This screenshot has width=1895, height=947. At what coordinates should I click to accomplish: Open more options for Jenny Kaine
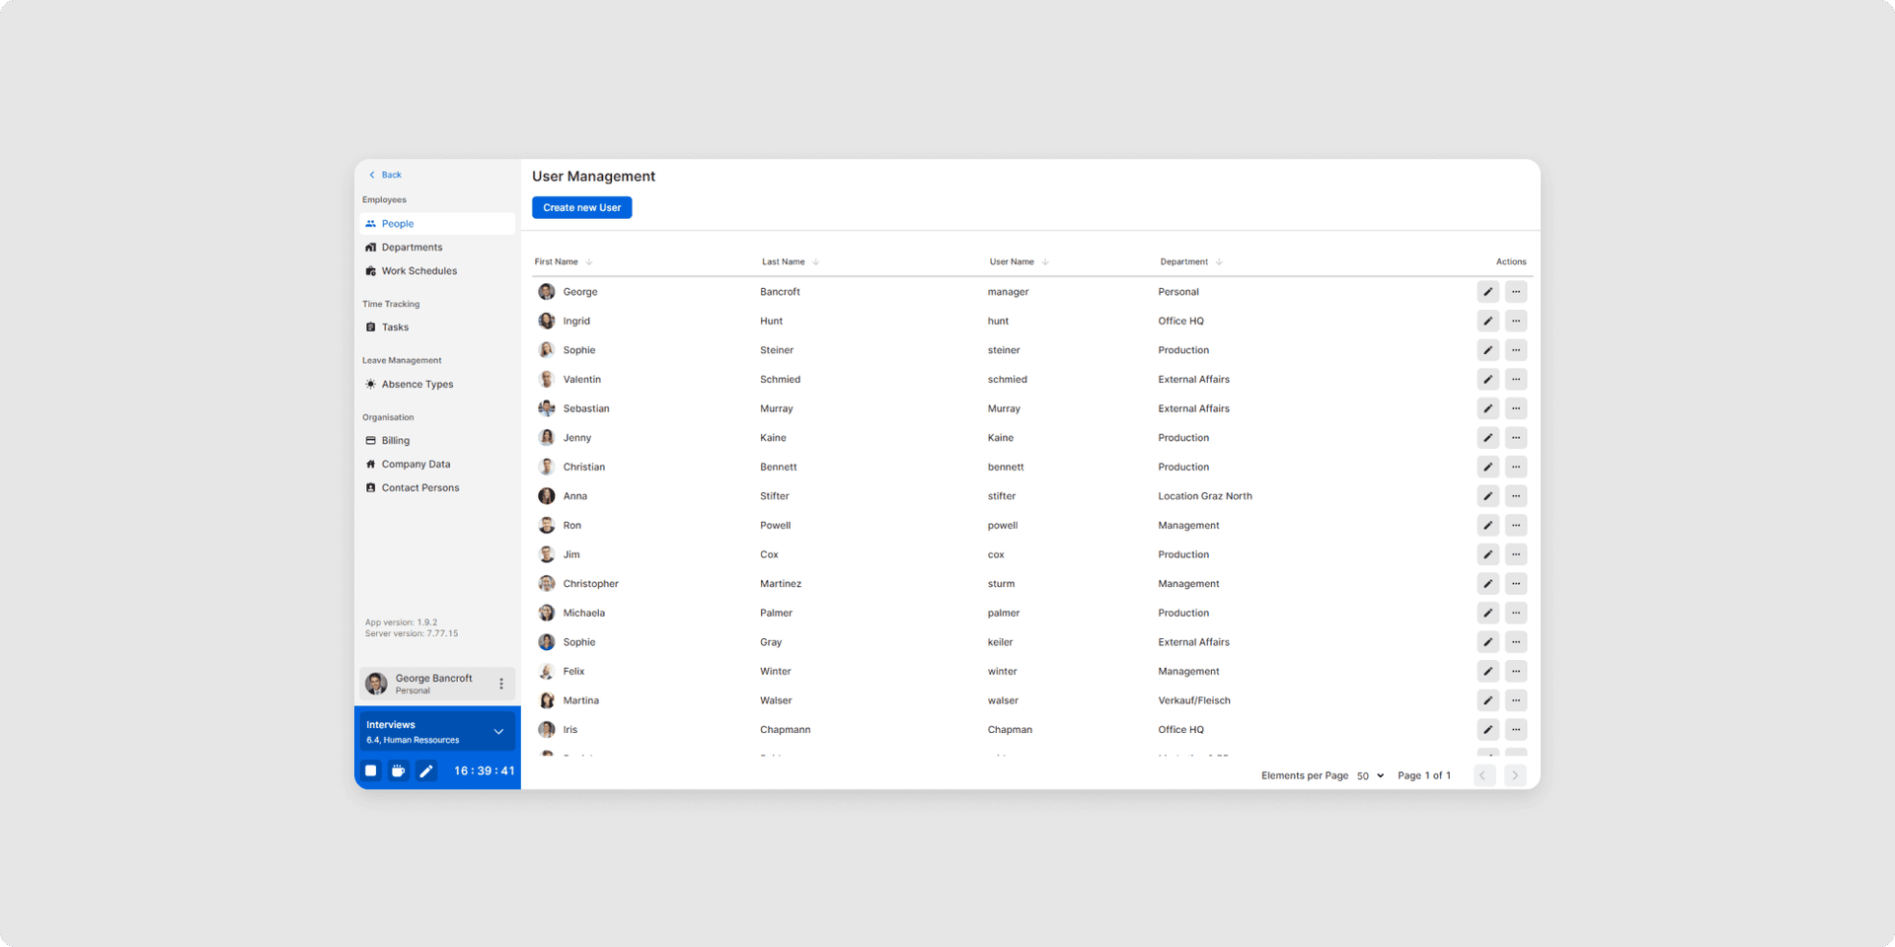click(1516, 438)
